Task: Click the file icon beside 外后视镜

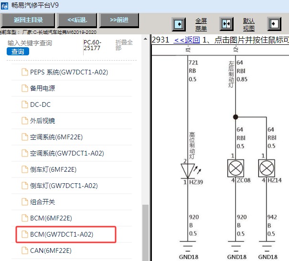Action: click(25, 121)
